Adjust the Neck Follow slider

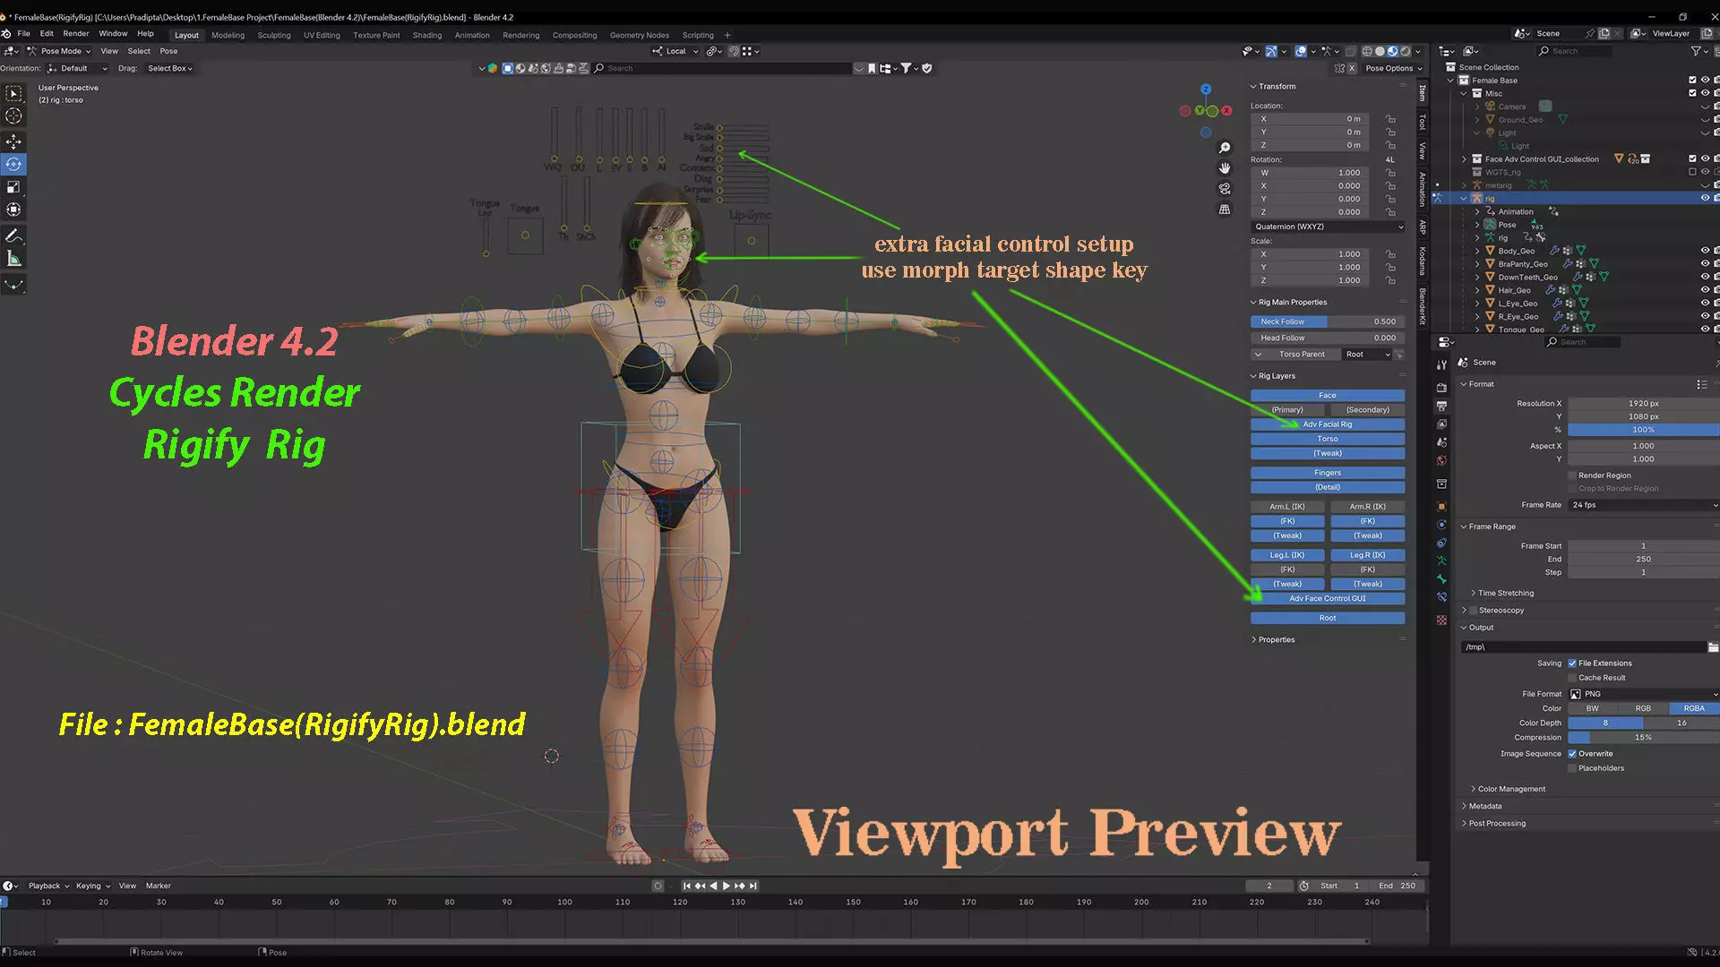click(1328, 321)
